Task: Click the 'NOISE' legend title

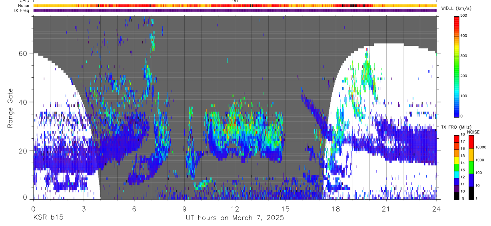Action: point(473,132)
